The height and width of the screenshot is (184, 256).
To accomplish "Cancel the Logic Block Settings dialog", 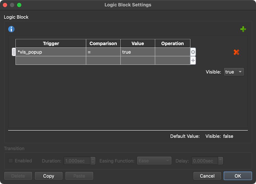I will (x=207, y=176).
